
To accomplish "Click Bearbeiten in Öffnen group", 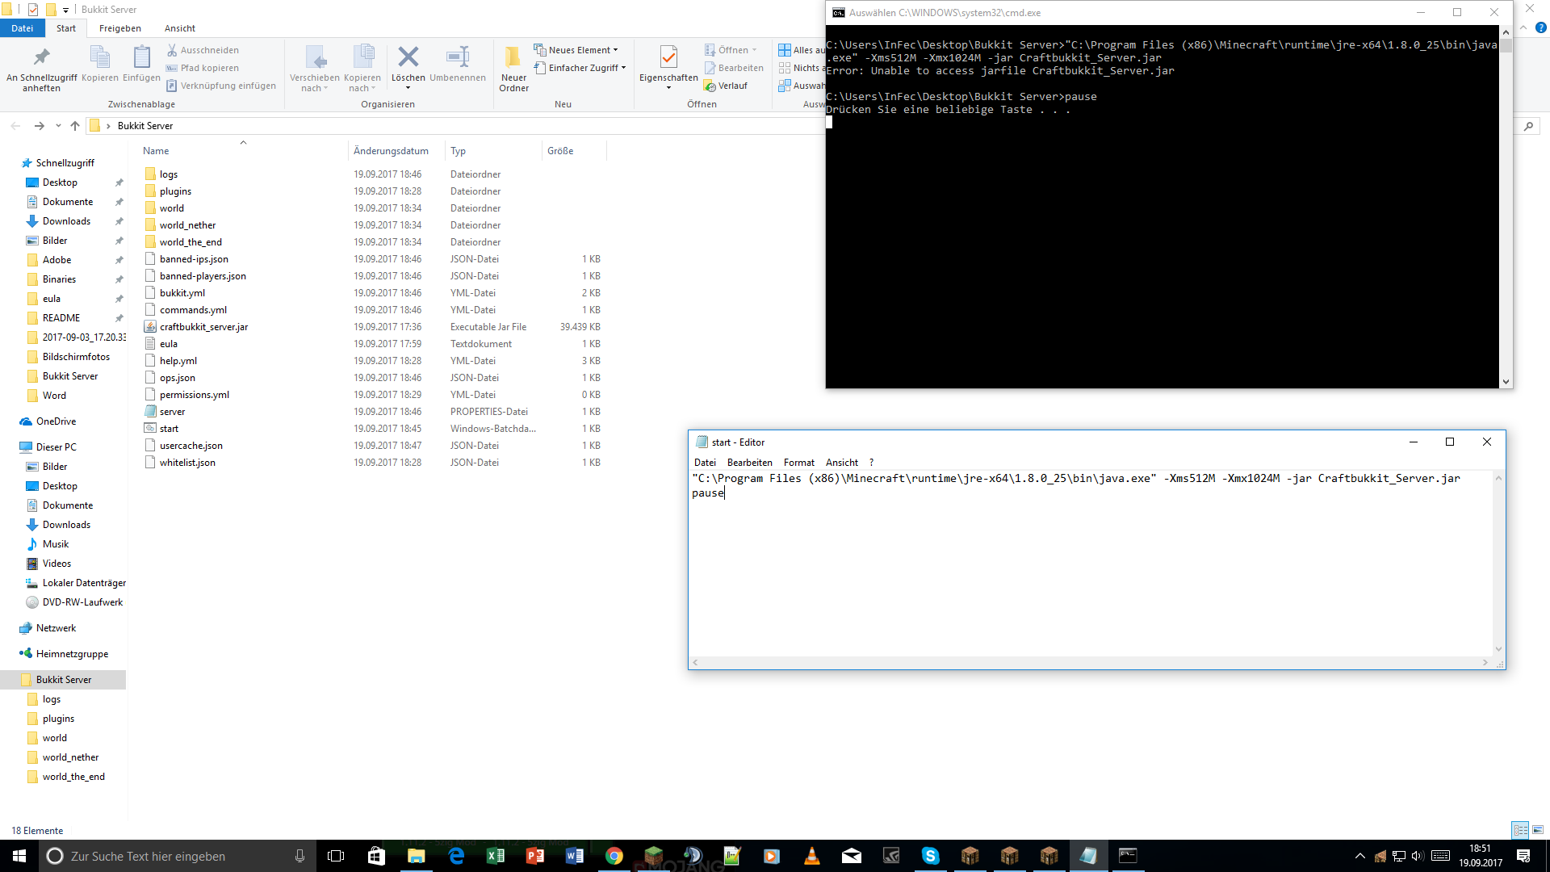I will click(x=734, y=68).
